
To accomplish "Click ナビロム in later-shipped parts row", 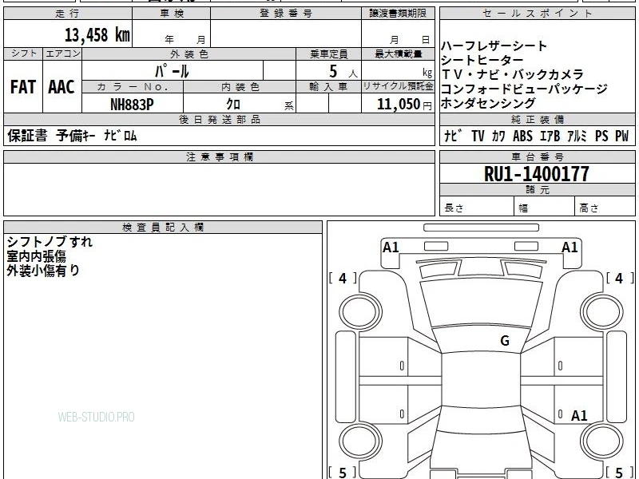I will [x=121, y=136].
